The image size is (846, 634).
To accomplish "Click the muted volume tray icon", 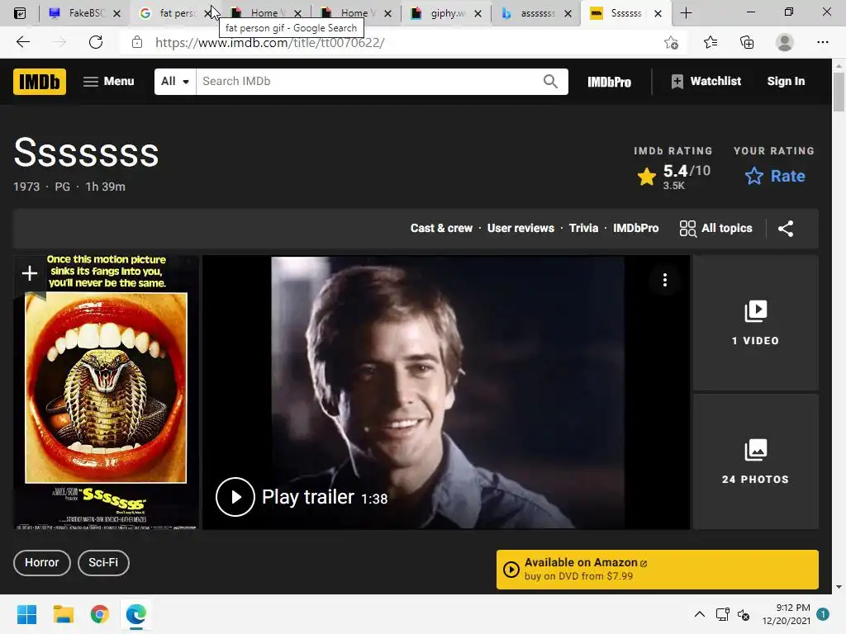I will 744,614.
